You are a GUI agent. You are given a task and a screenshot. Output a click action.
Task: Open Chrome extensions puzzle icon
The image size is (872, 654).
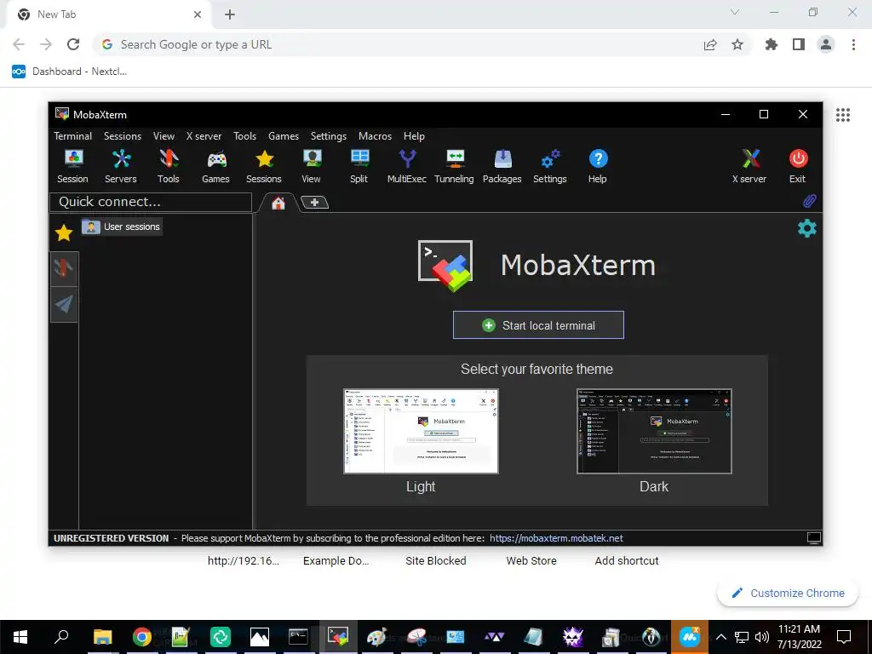click(x=771, y=44)
